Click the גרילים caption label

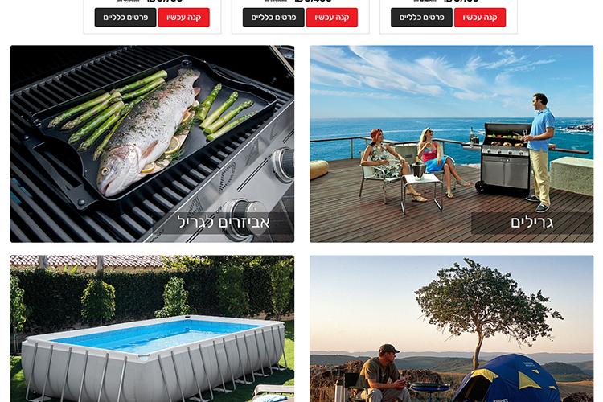532,223
